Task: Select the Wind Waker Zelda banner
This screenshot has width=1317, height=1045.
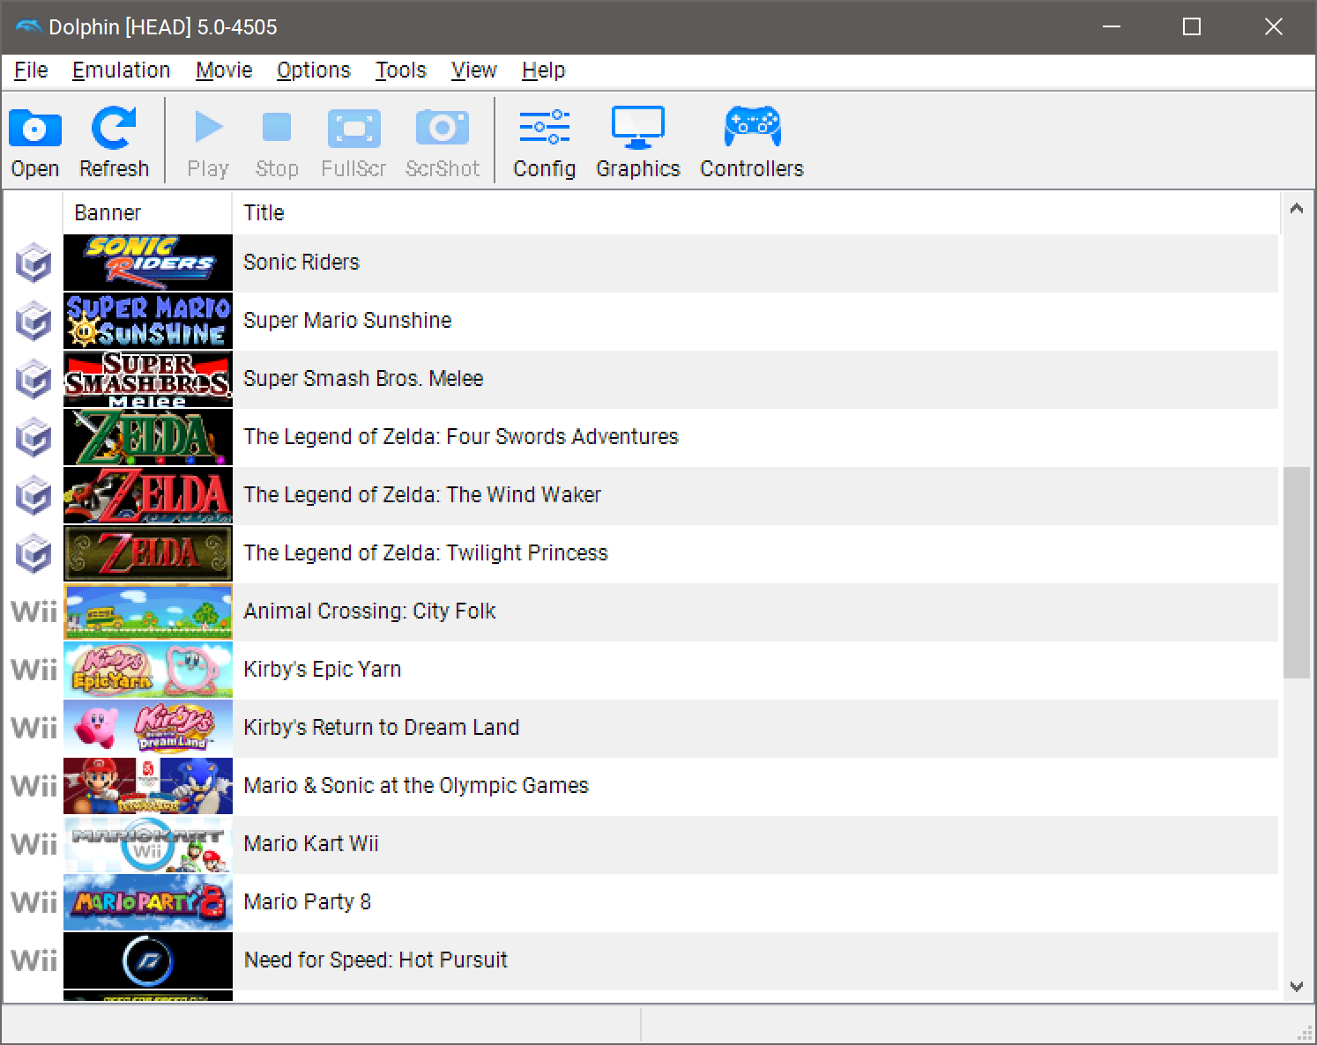Action: pos(148,495)
